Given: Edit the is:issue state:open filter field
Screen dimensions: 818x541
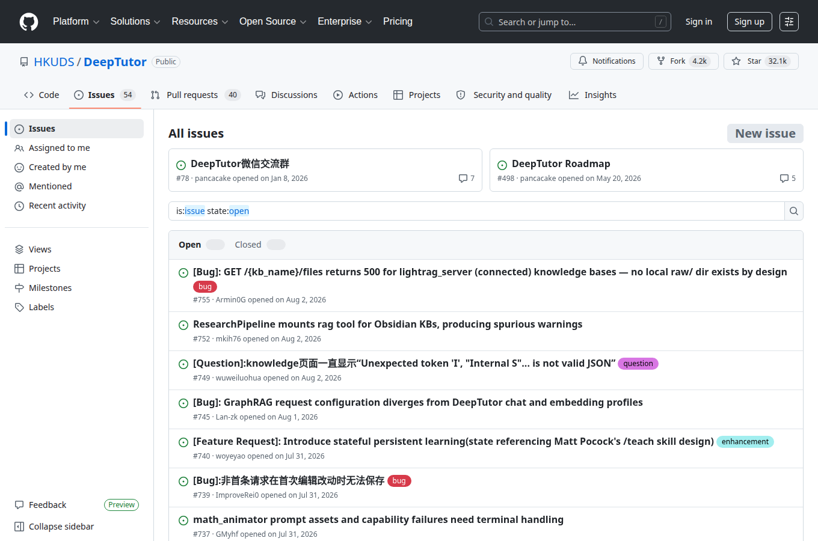Looking at the screenshot, I should point(476,211).
